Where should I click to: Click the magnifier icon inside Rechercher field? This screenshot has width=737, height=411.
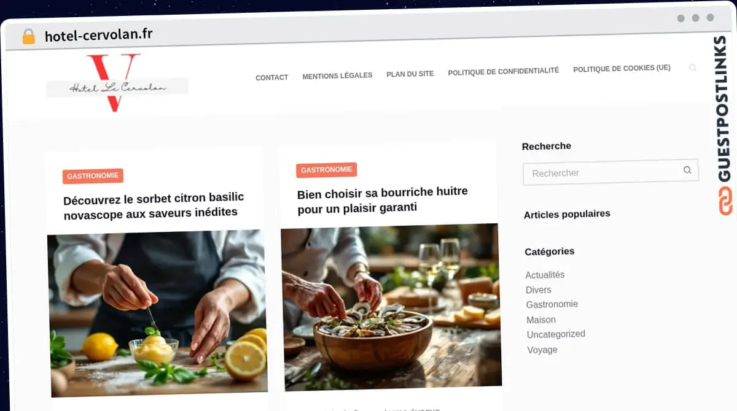coord(687,170)
